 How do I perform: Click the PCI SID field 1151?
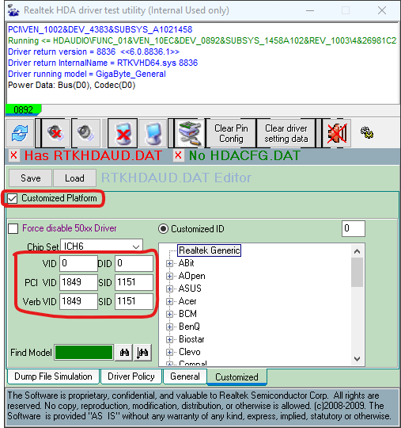point(134,282)
